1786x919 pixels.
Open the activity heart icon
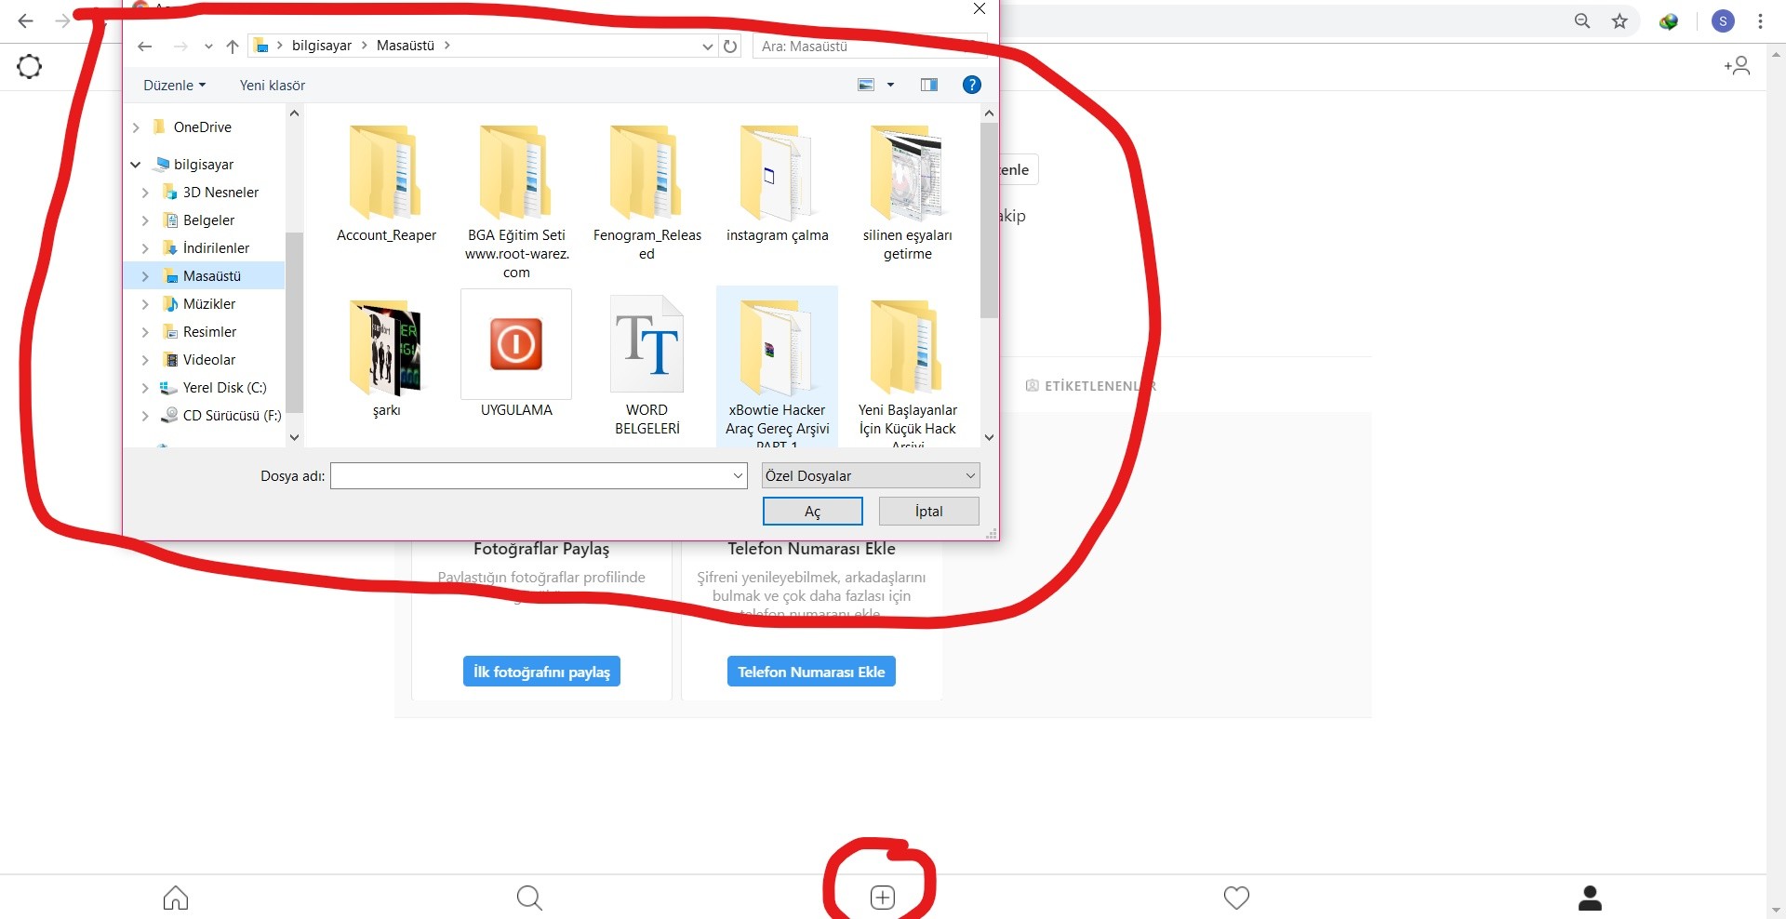1236,898
